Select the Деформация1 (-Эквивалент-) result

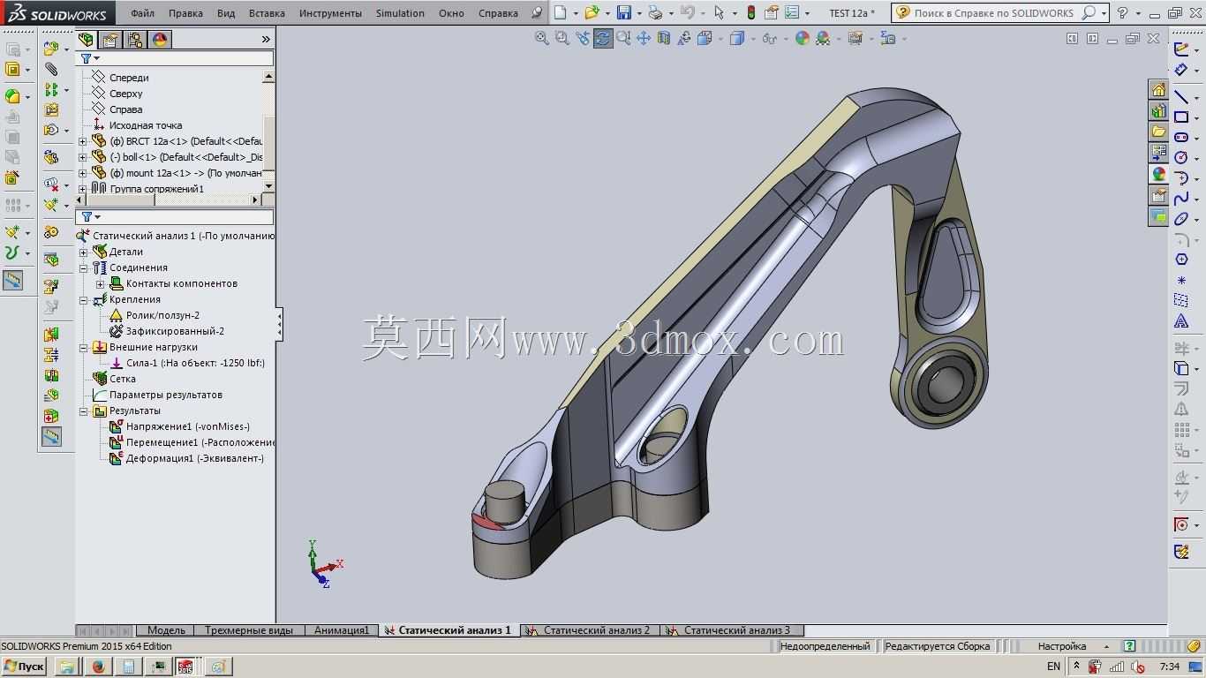[x=186, y=458]
